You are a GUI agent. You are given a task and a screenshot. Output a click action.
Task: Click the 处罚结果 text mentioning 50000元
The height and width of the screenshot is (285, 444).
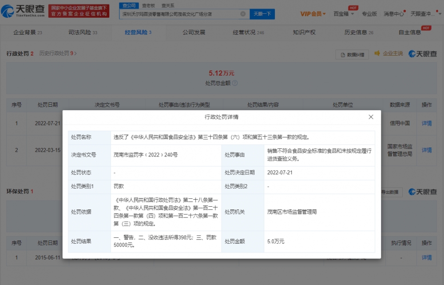coord(165,241)
